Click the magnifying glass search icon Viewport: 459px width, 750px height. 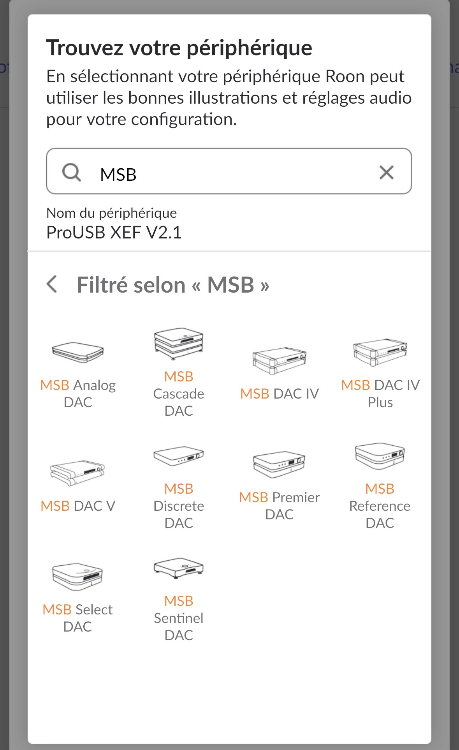(72, 172)
